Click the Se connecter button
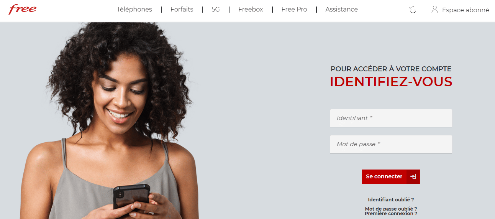 pos(391,177)
